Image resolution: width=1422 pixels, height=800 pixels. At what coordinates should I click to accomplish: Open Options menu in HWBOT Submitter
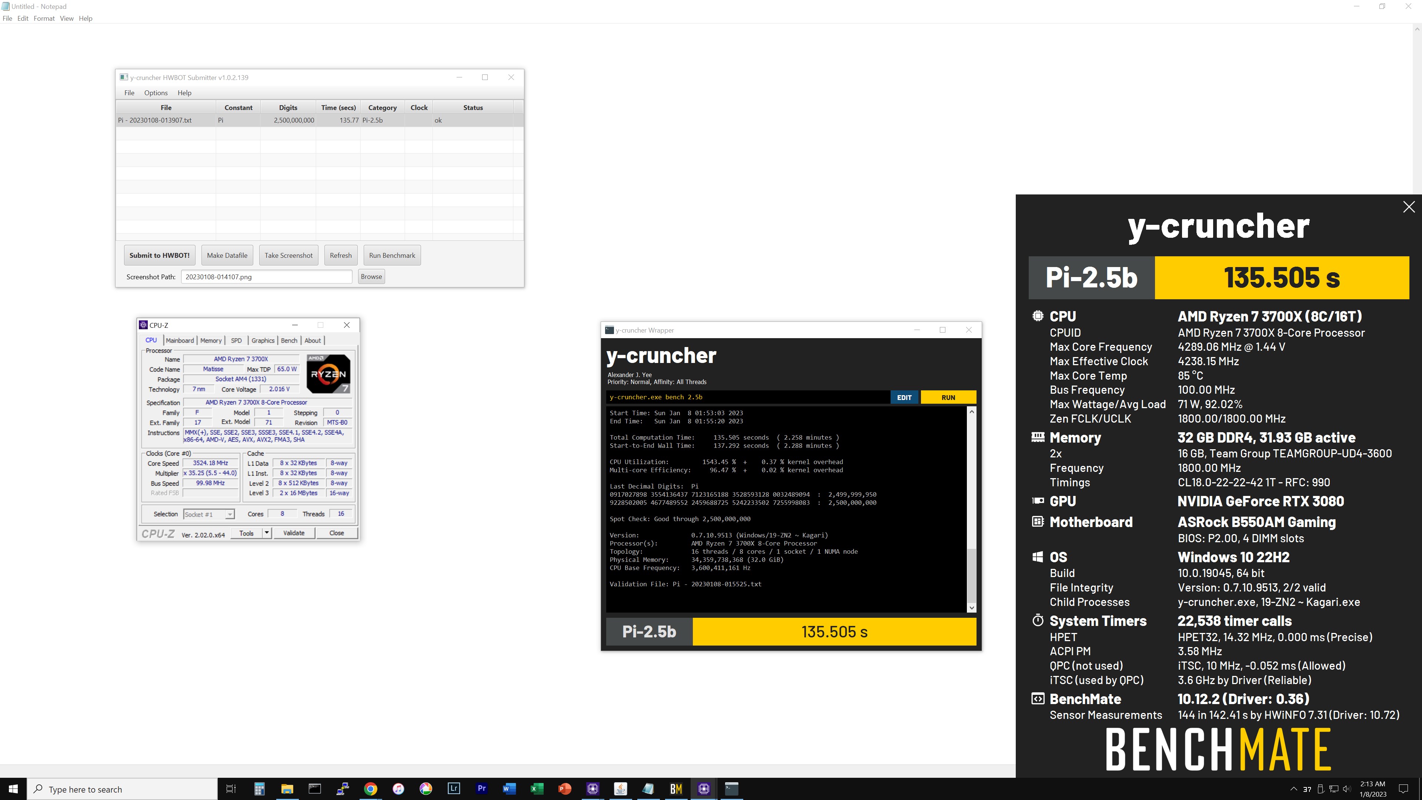pos(156,93)
